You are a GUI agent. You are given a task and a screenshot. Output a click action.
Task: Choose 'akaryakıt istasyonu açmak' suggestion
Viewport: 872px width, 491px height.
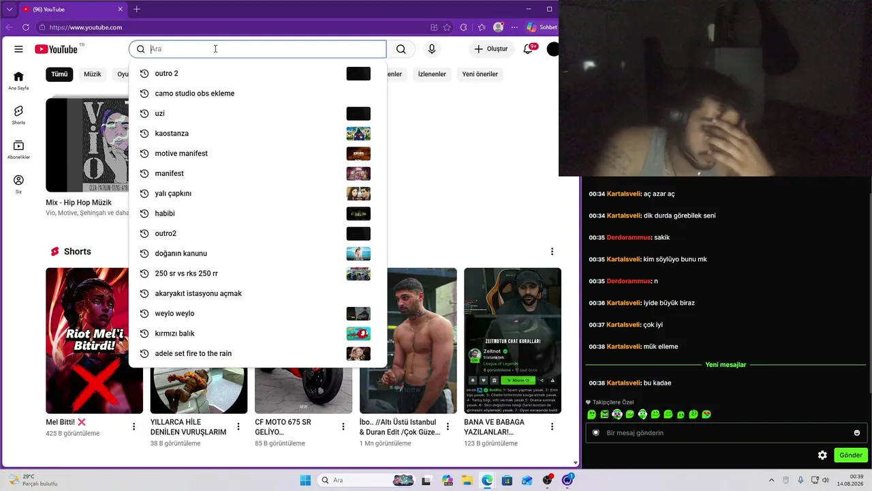[258, 294]
